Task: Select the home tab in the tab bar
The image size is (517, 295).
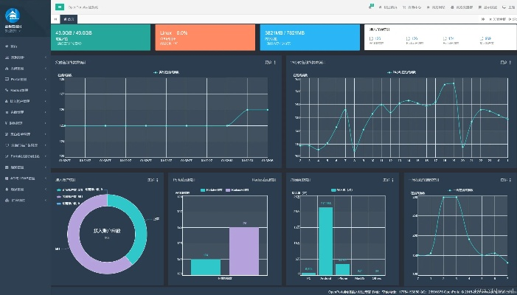Action: (x=69, y=18)
